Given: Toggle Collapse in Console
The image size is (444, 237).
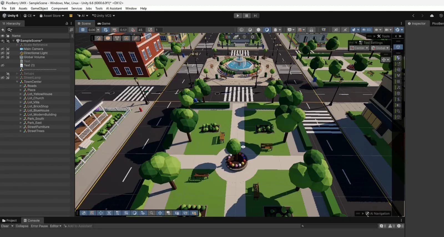Looking at the screenshot, I should 22,226.
